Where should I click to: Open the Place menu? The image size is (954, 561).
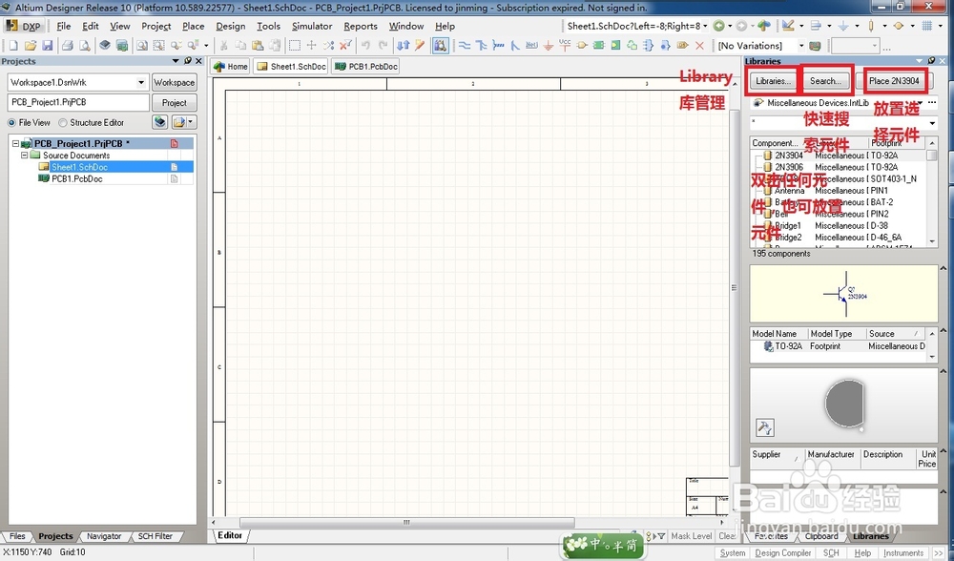coord(193,26)
